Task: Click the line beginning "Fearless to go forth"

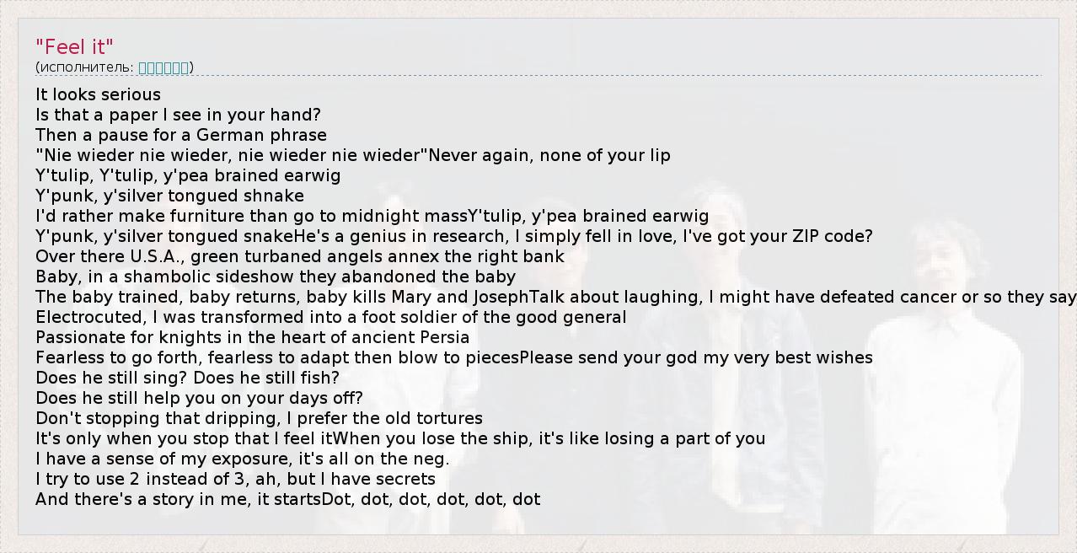Action: click(453, 357)
